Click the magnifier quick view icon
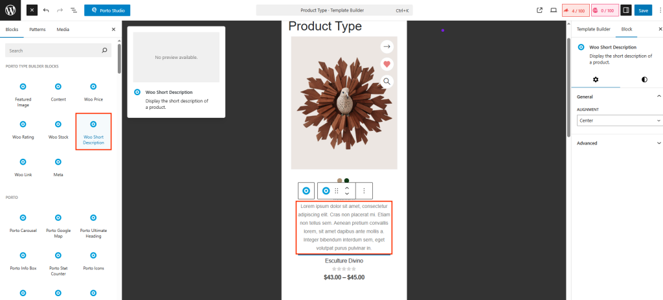 pos(387,81)
